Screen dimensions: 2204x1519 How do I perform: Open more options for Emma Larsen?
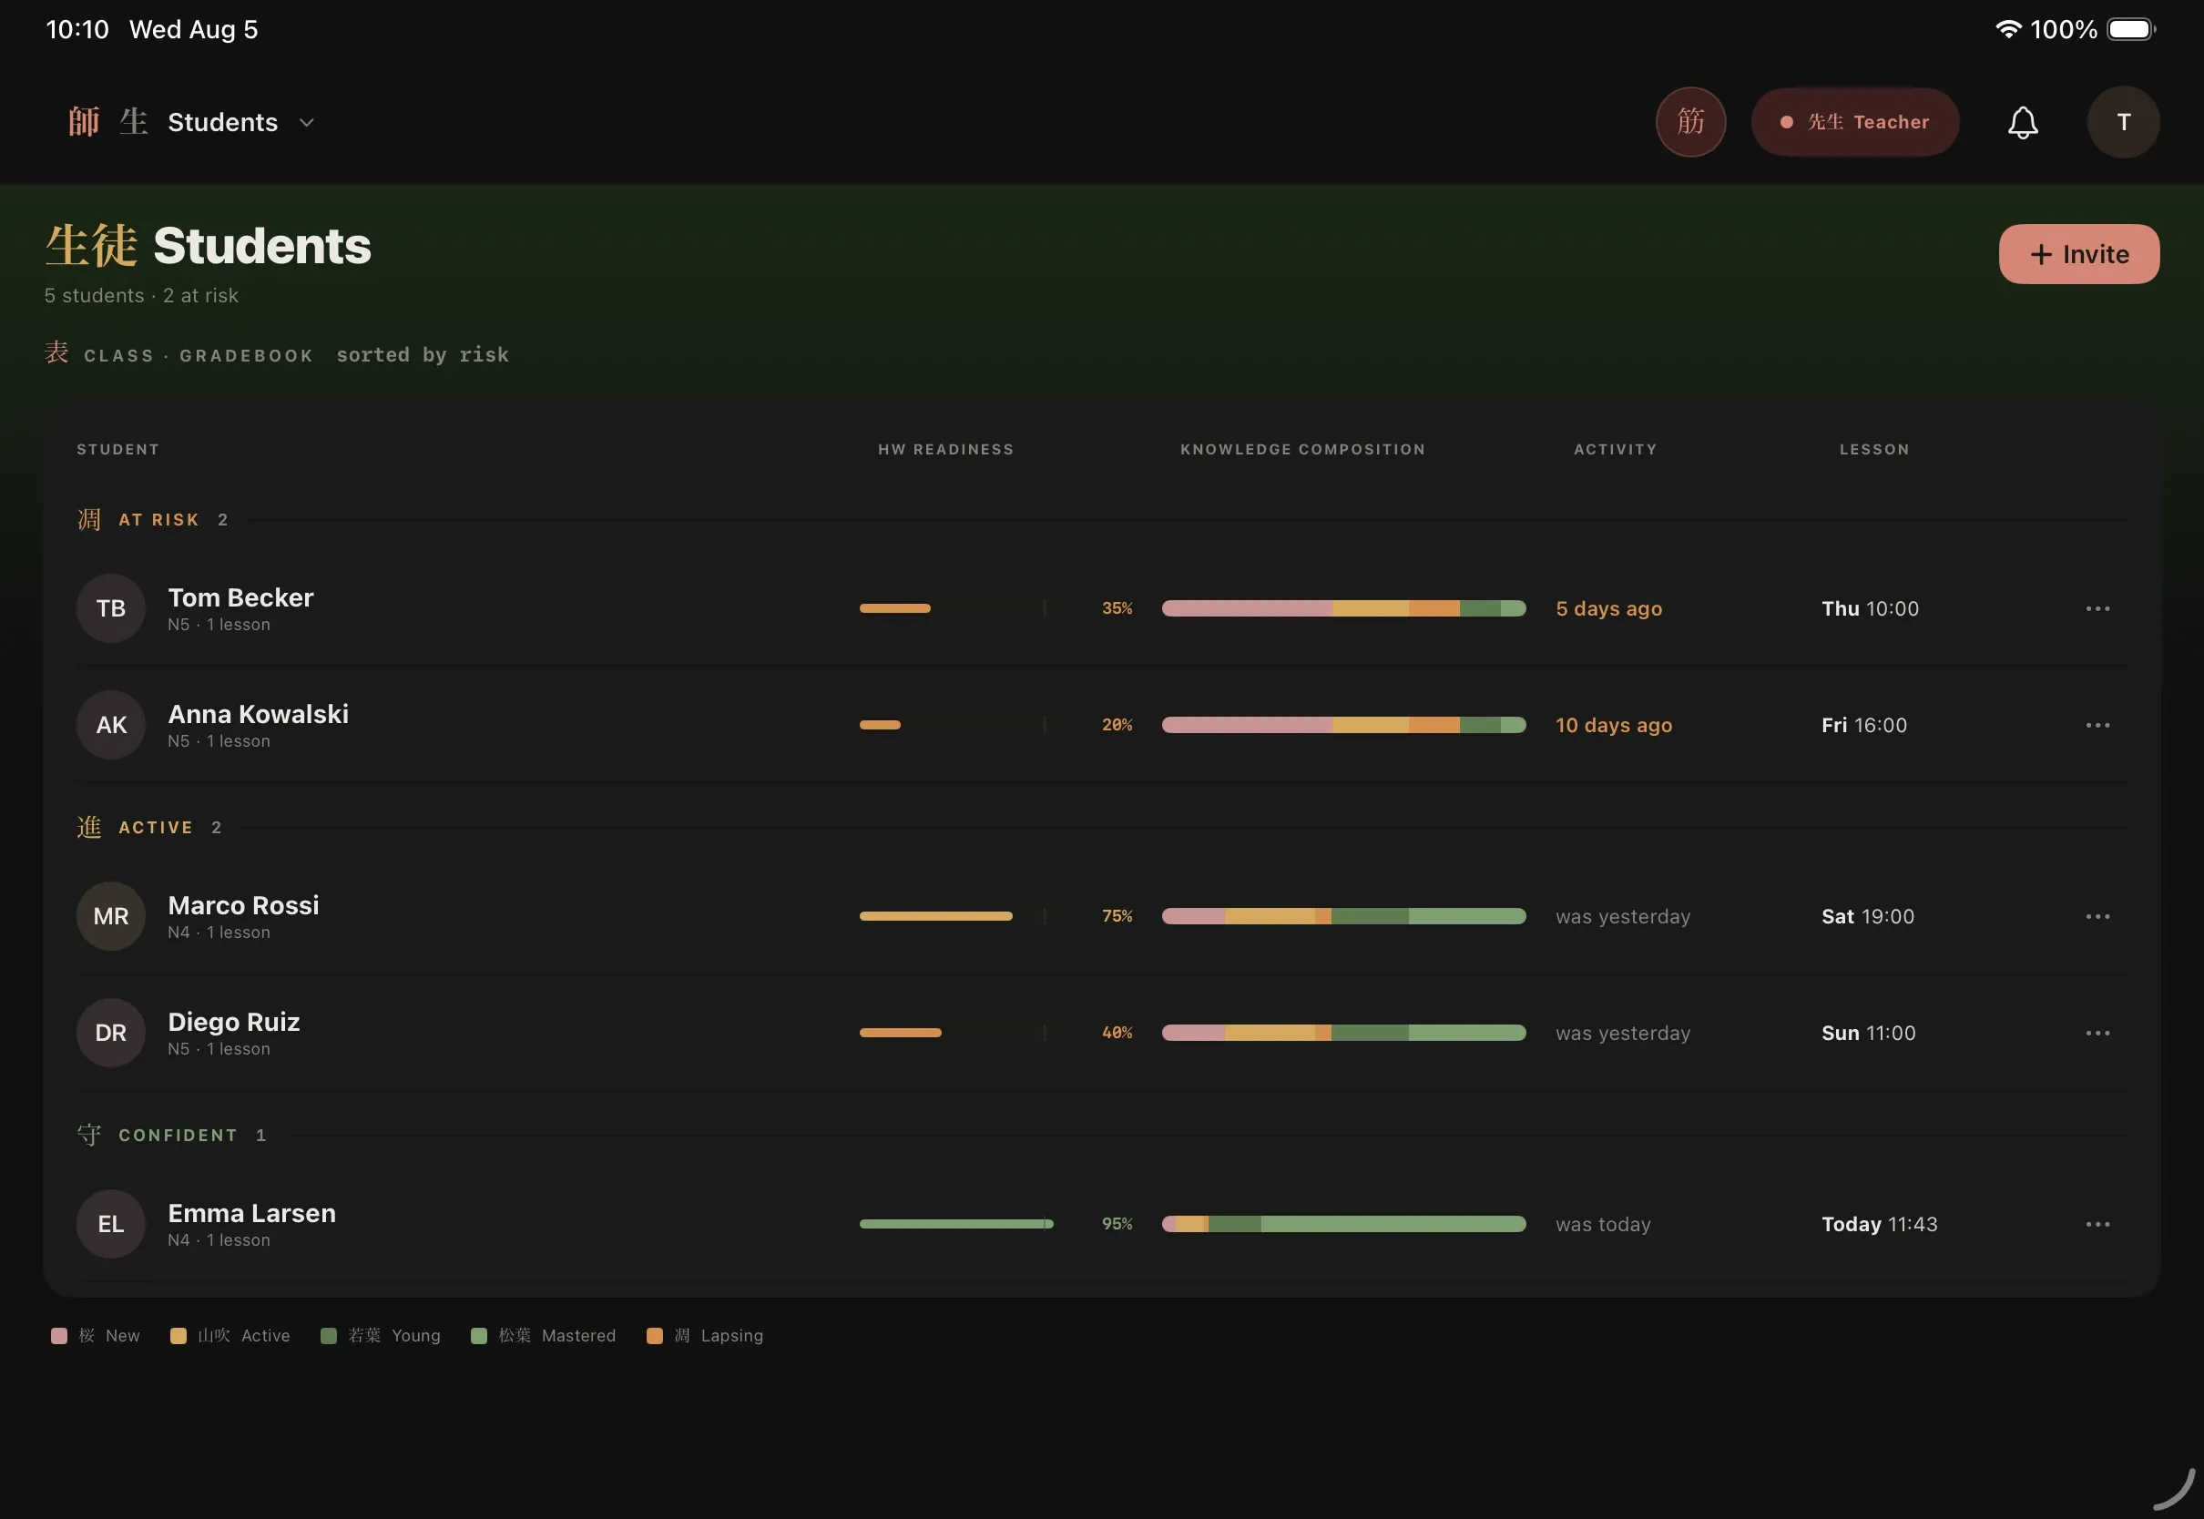[x=2097, y=1224]
